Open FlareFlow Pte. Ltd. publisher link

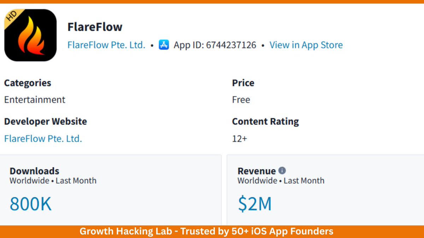[x=106, y=45]
